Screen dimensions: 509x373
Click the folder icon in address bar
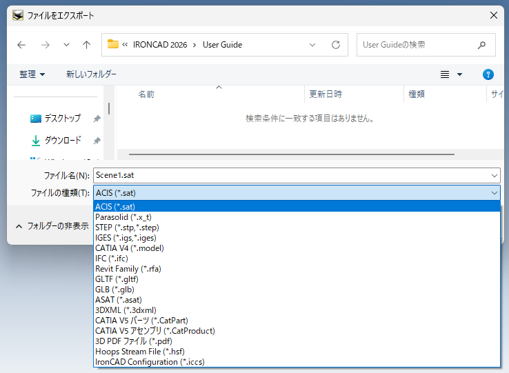click(113, 44)
